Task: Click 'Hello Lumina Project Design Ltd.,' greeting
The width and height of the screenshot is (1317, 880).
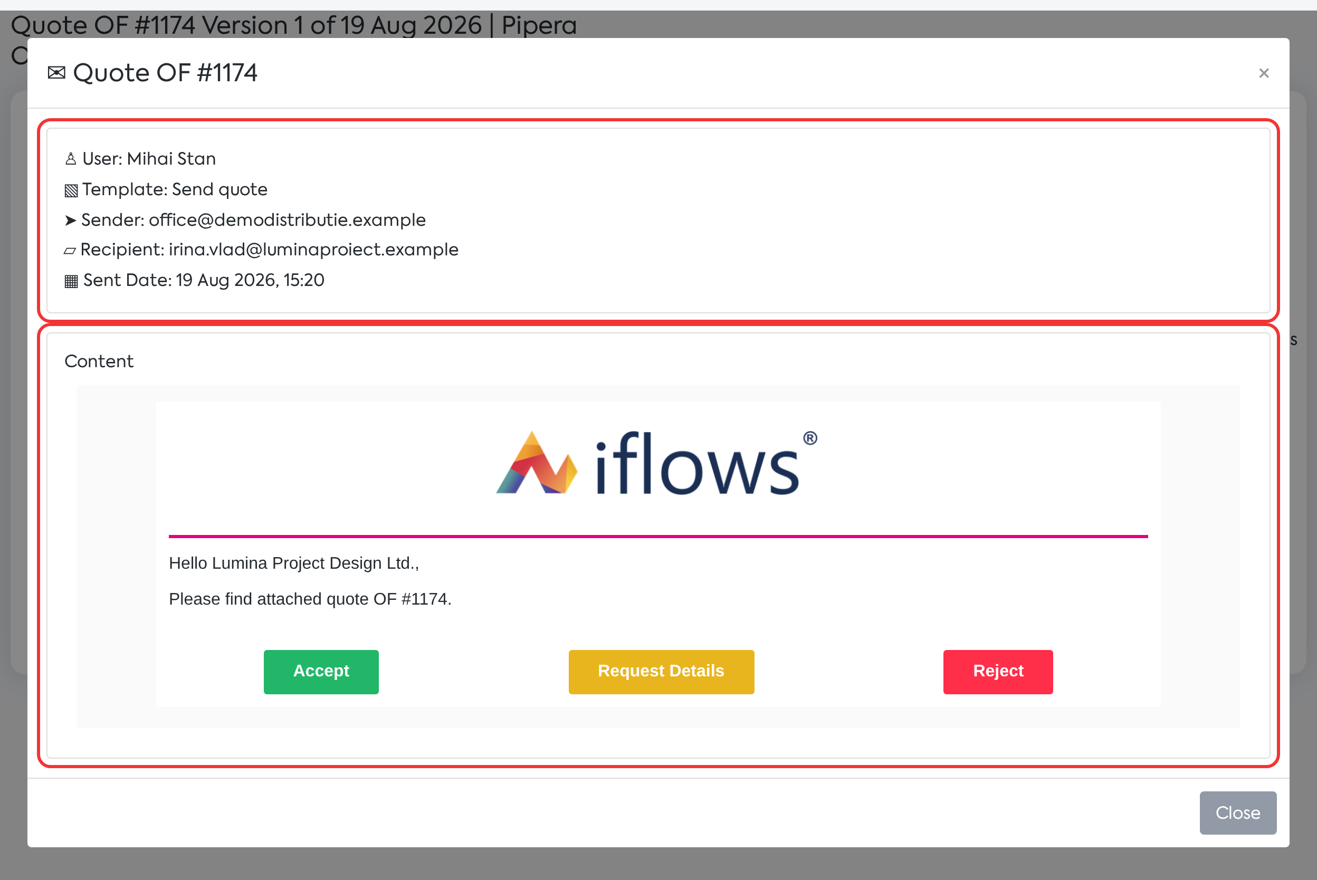Action: [294, 563]
